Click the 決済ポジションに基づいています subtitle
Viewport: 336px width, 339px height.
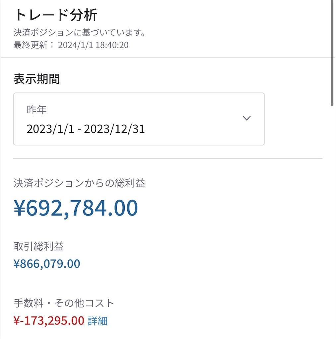pos(79,32)
